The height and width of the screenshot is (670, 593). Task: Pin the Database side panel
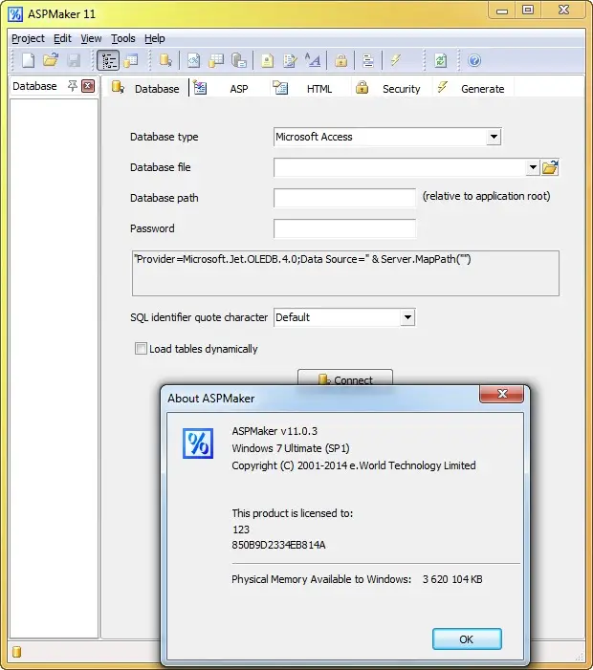tap(73, 86)
